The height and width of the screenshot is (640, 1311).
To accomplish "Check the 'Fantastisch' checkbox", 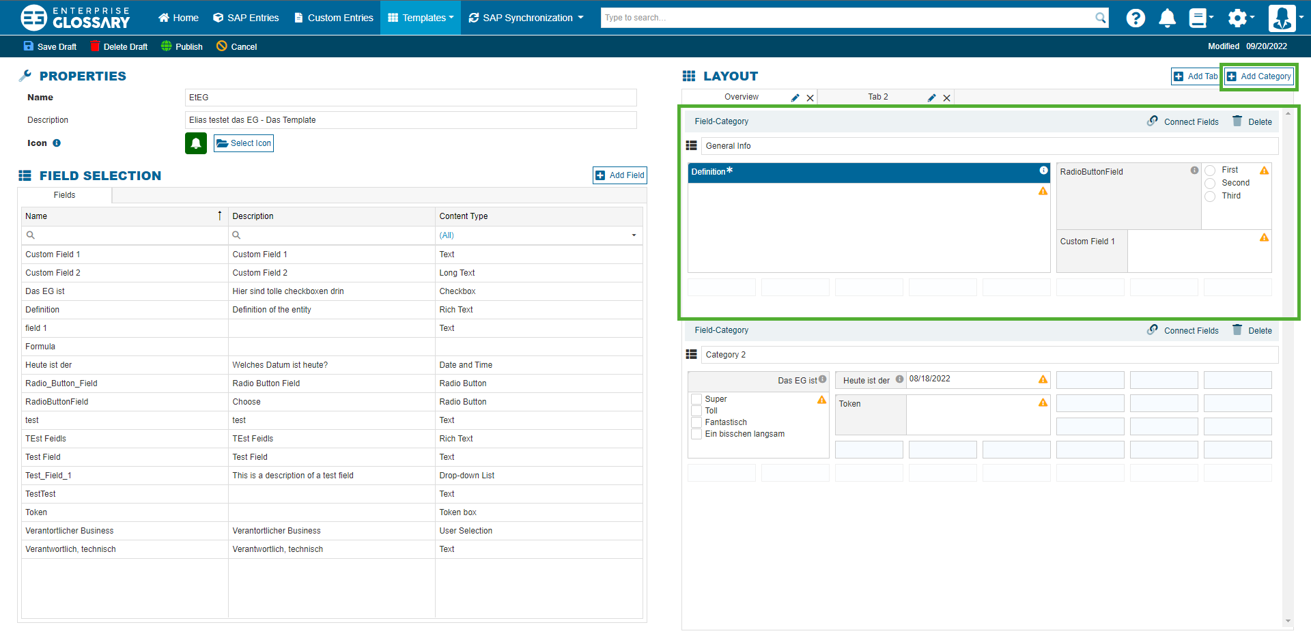I will click(696, 422).
